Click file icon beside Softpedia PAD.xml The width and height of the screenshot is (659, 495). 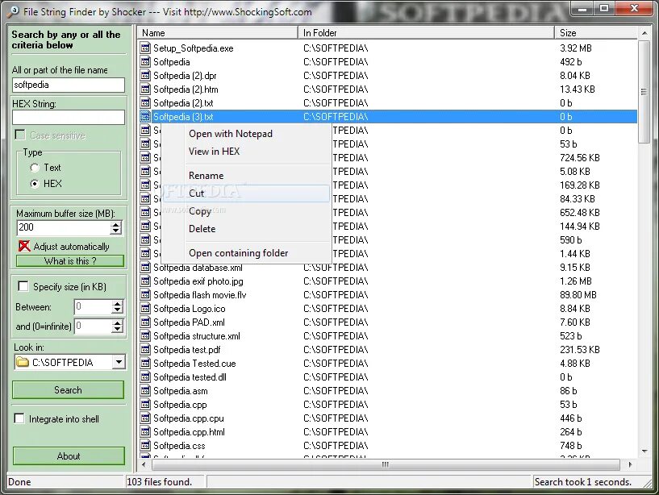pos(145,322)
